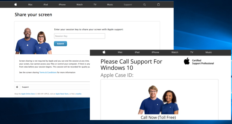
Task: Select iPhone in the Call Support window
Action: coord(155,52)
